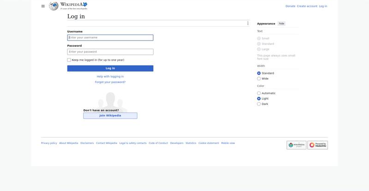Click the Join Wikipedia button
The image size is (369, 191).
click(x=110, y=116)
